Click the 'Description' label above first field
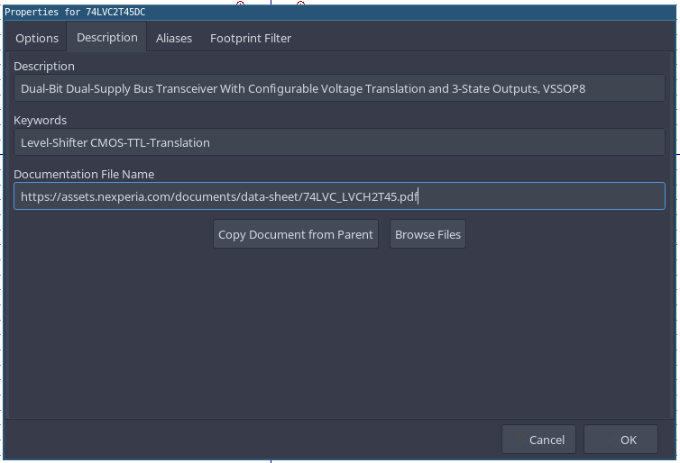 pos(44,66)
